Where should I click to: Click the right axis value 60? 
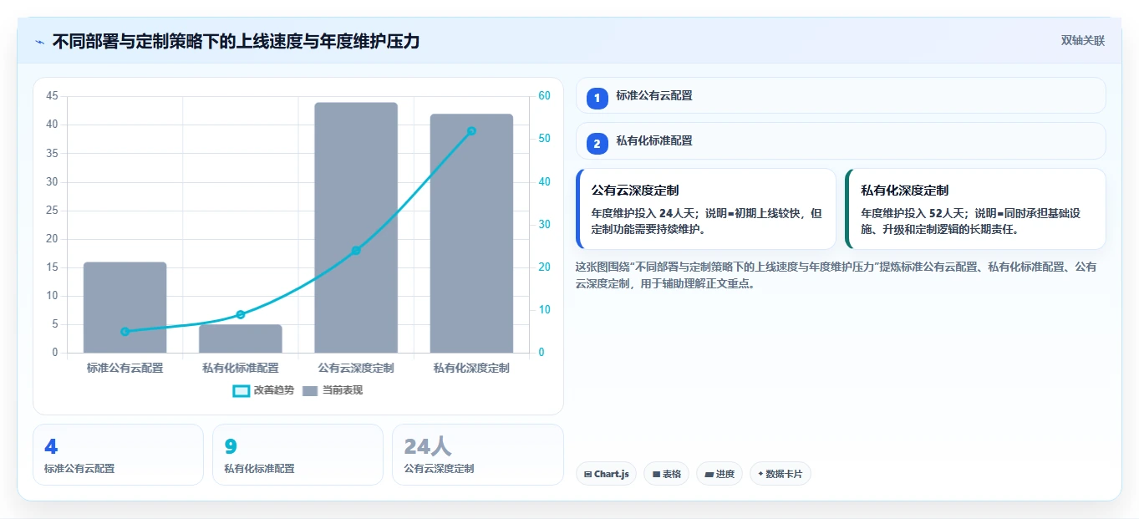pyautogui.click(x=544, y=96)
